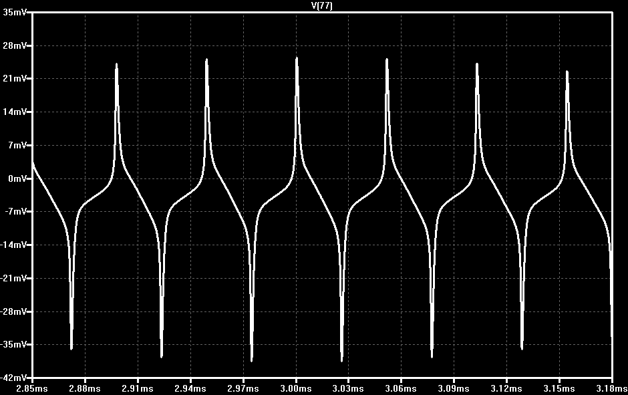Click the first negative spike tip near 2.87ms
Viewport: 628px width, 395px height.
(71, 349)
